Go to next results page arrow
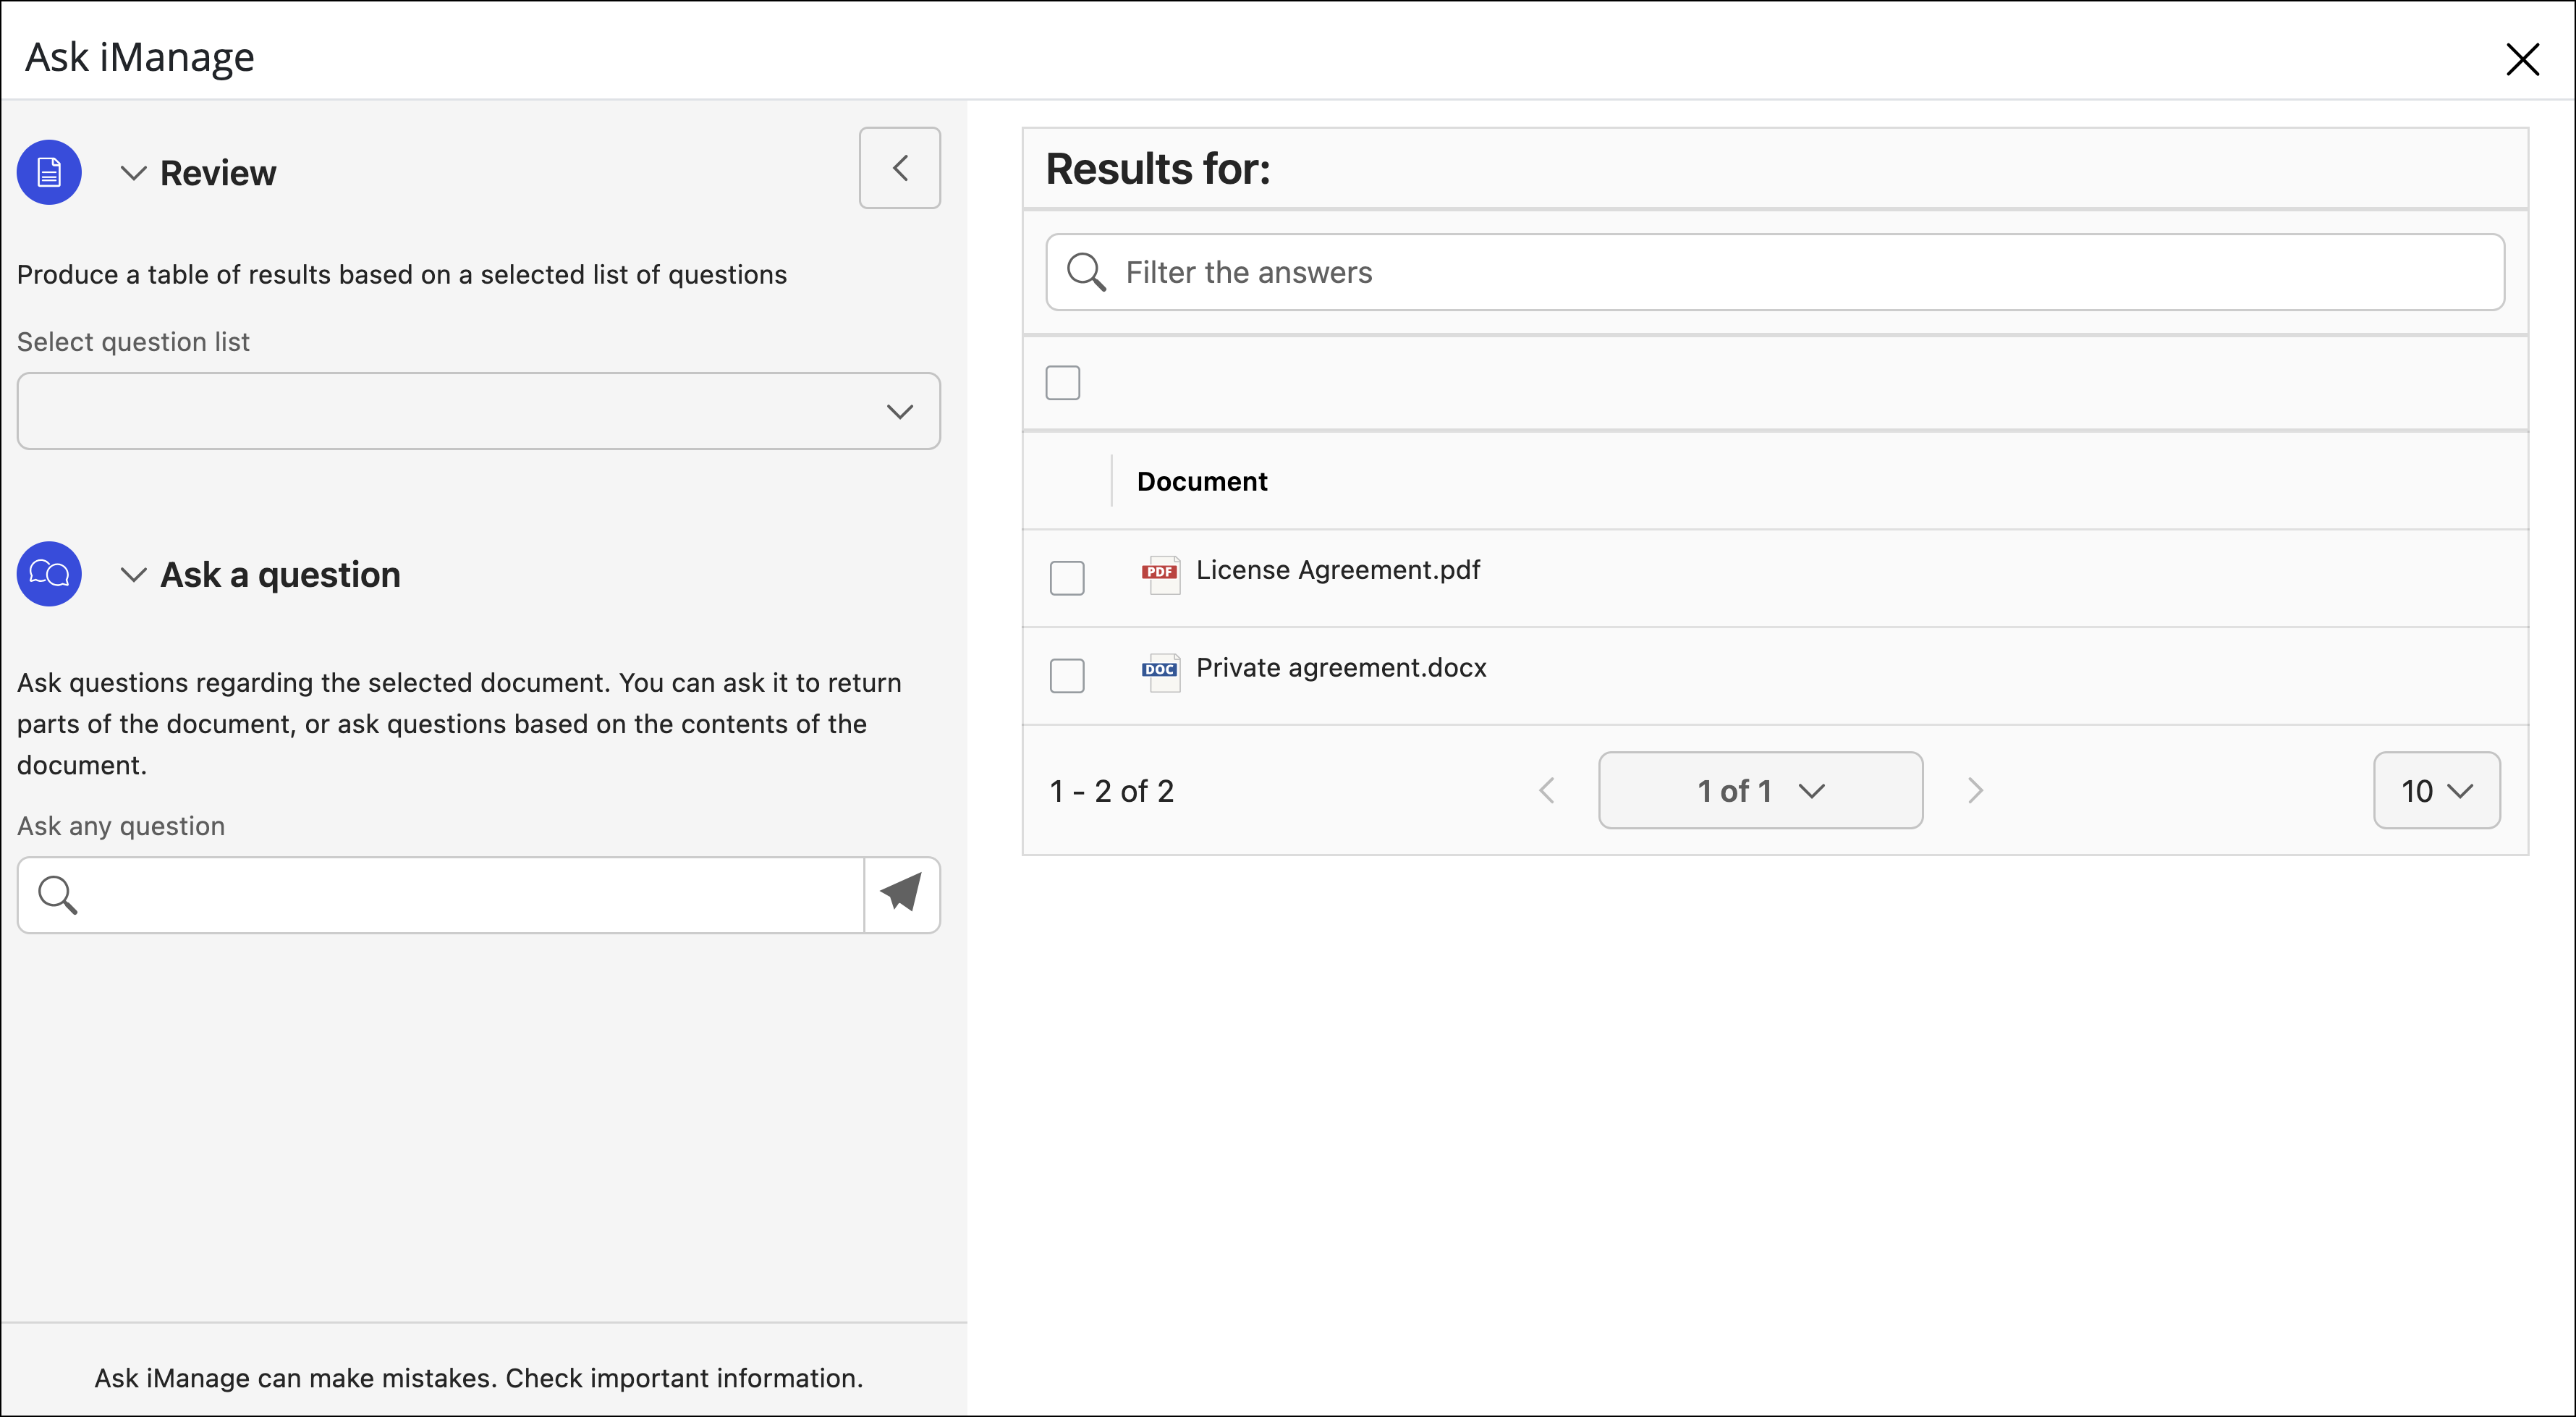Screen dimensions: 2576x1417 [x=1975, y=790]
